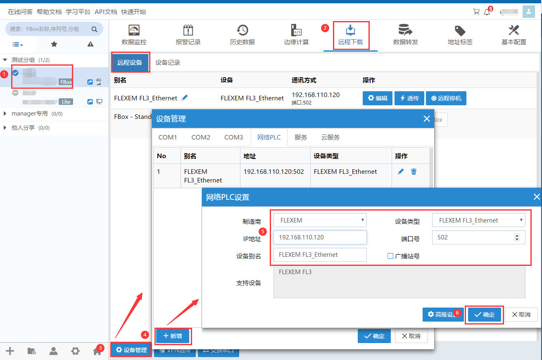
Task: Click the 透传 passthrough button
Action: coord(409,98)
